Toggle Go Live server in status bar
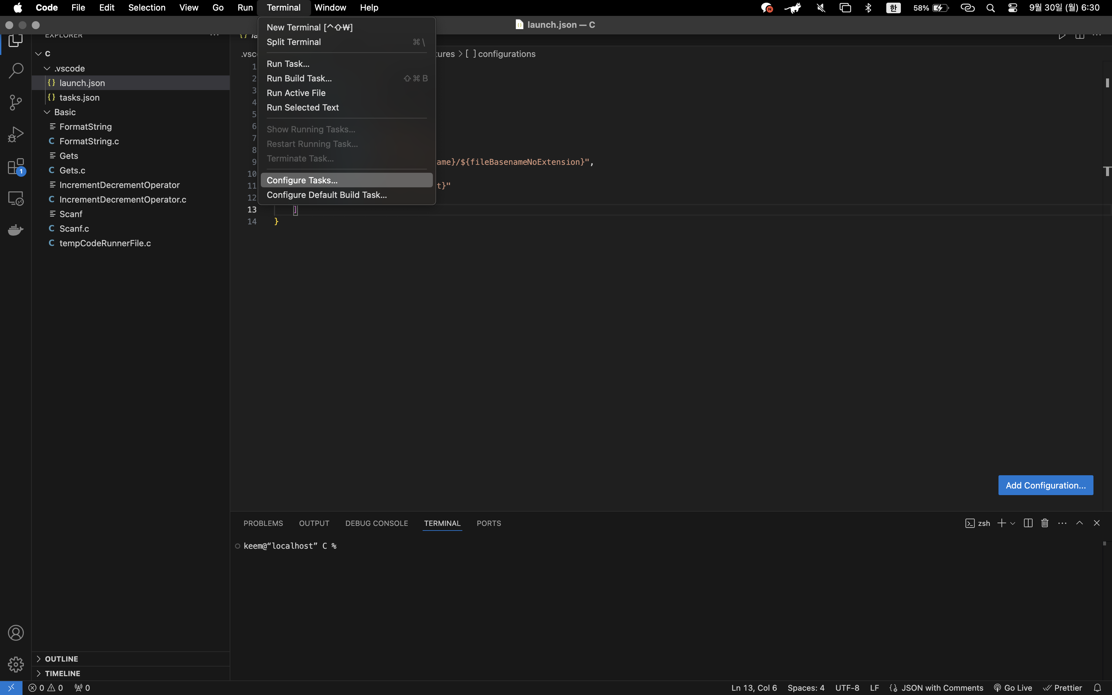1112x695 pixels. tap(1013, 688)
